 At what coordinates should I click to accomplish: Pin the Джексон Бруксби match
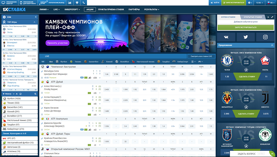pyautogui.click(x=42, y=123)
